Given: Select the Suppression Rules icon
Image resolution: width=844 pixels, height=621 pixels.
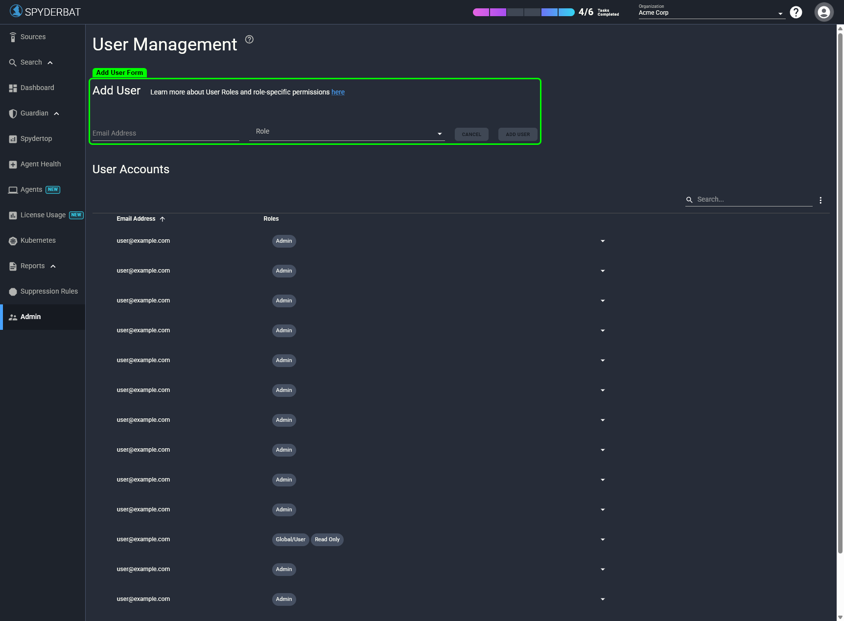Looking at the screenshot, I should tap(13, 291).
